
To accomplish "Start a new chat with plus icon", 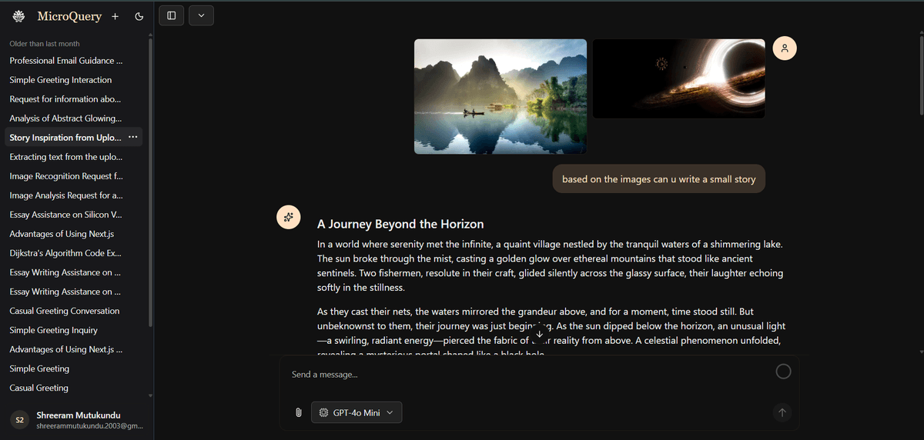I will point(115,16).
